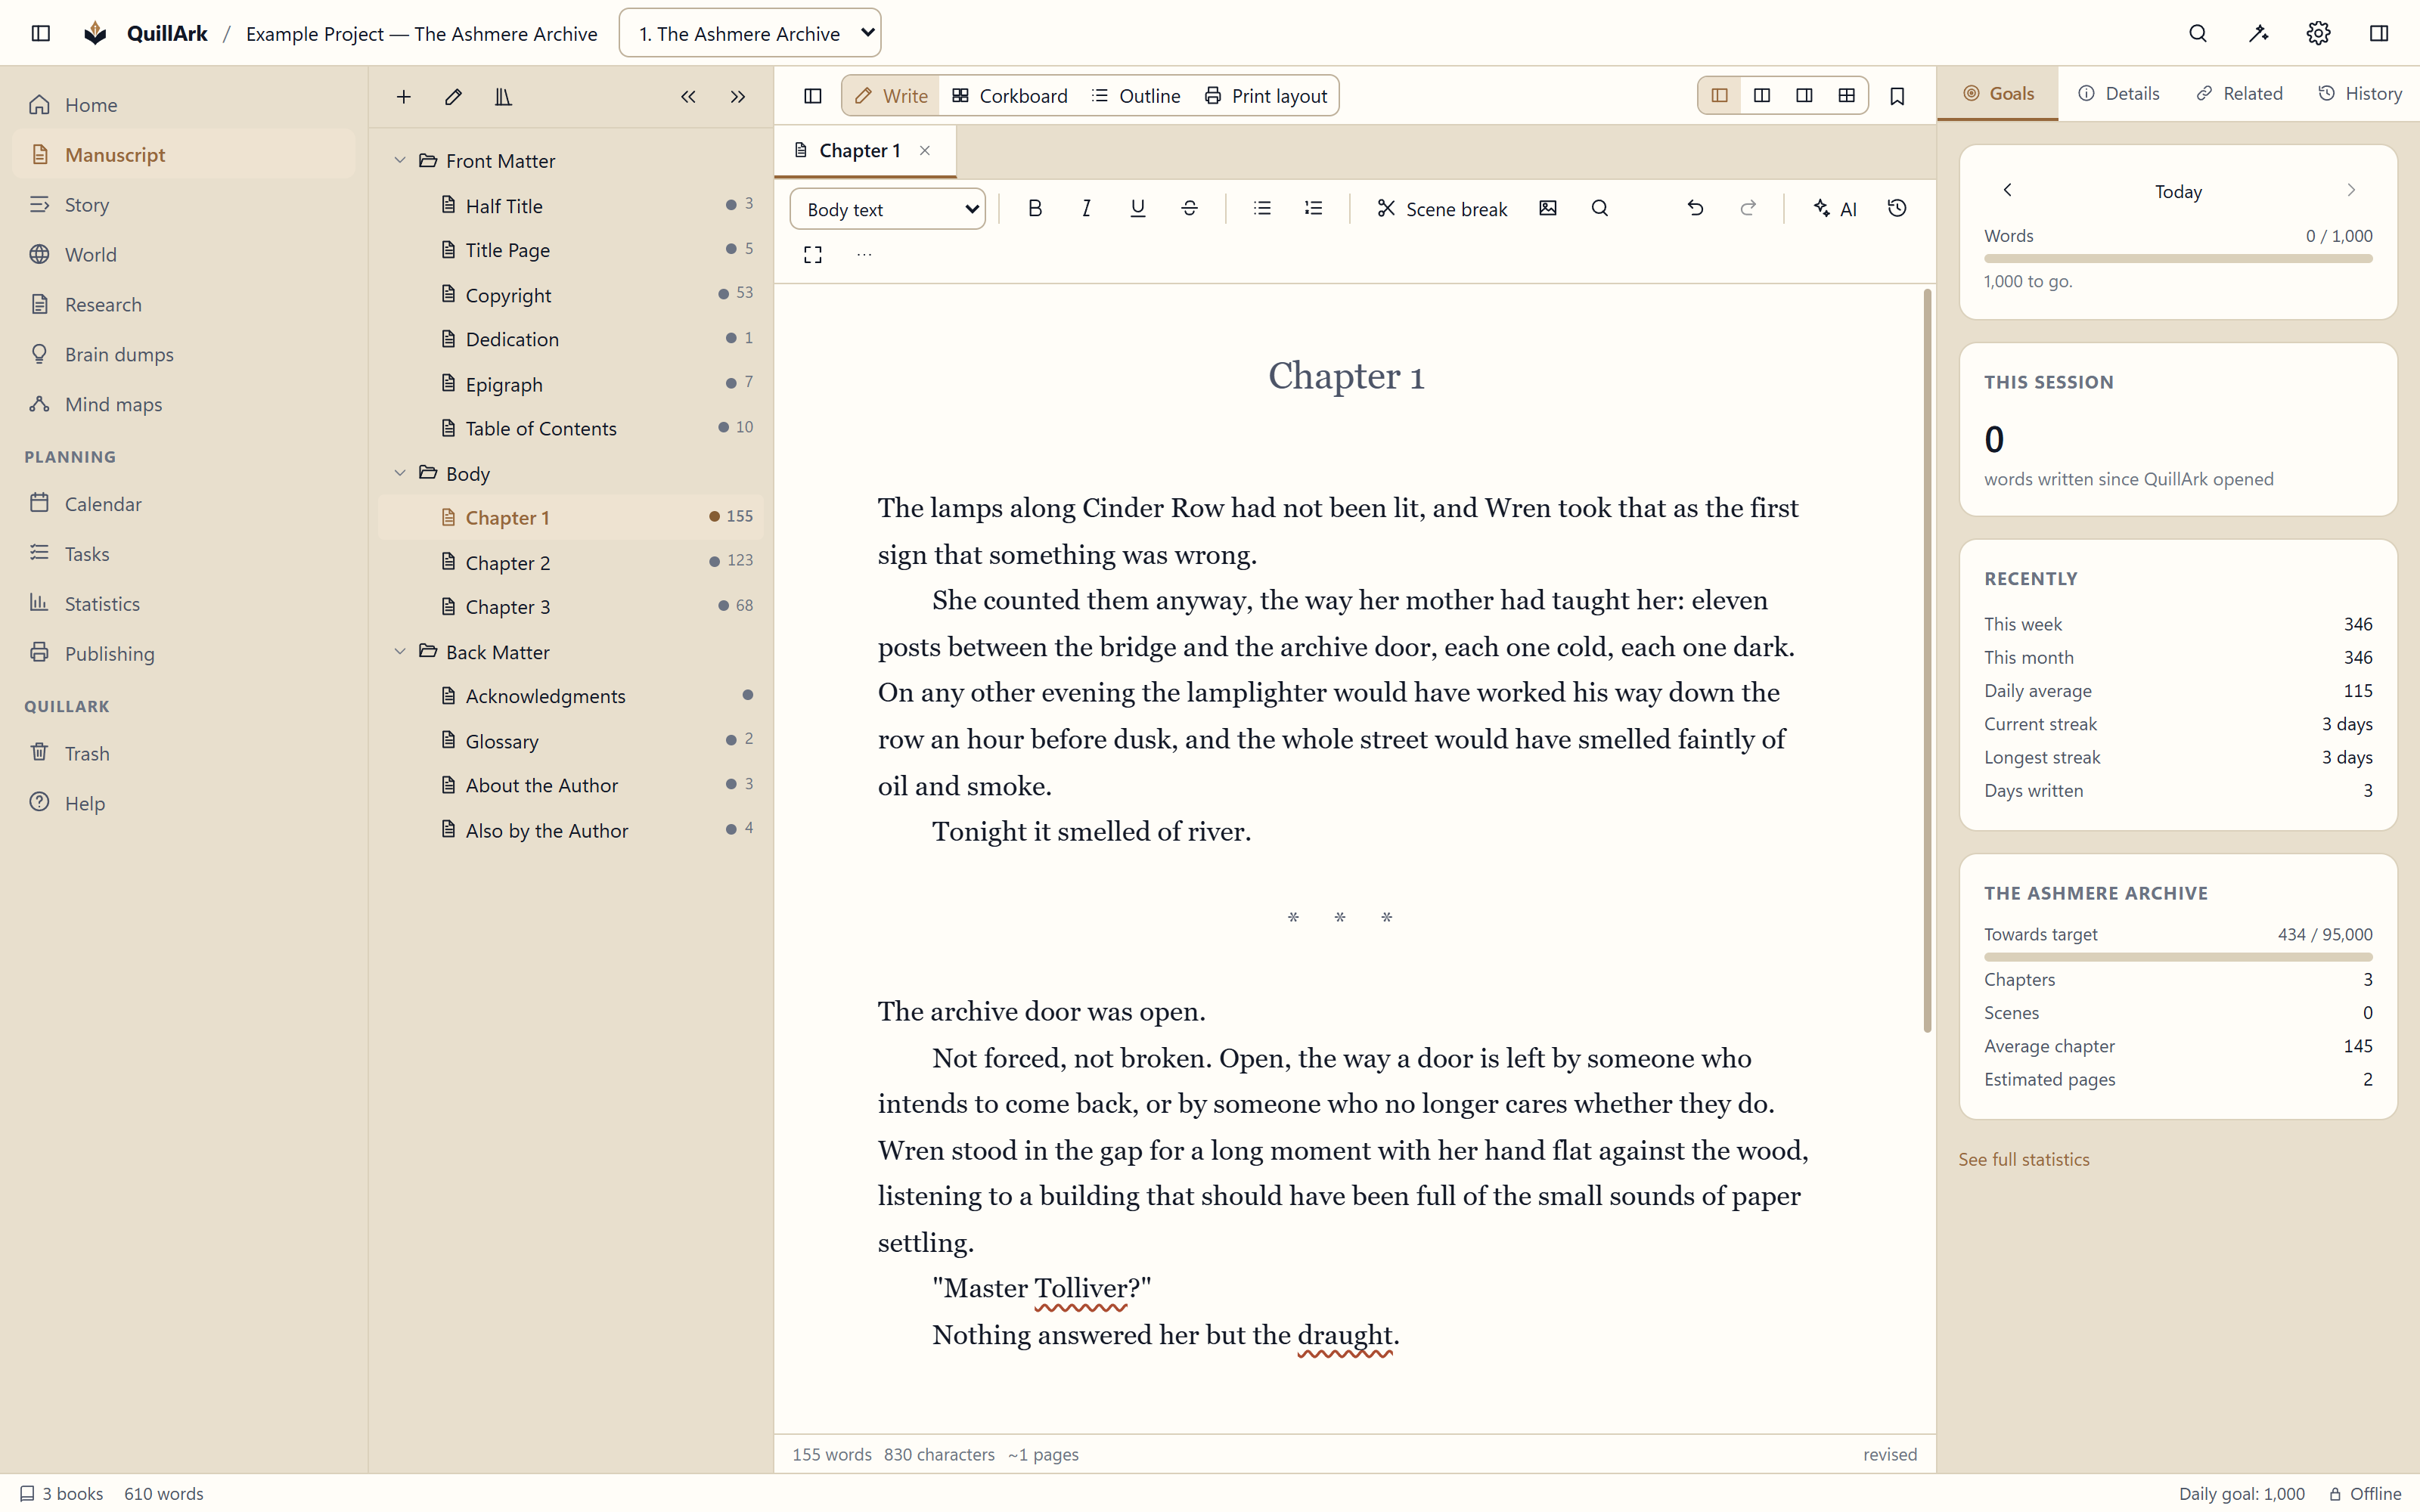Click the bookmark icon in view toolbar

(1897, 96)
